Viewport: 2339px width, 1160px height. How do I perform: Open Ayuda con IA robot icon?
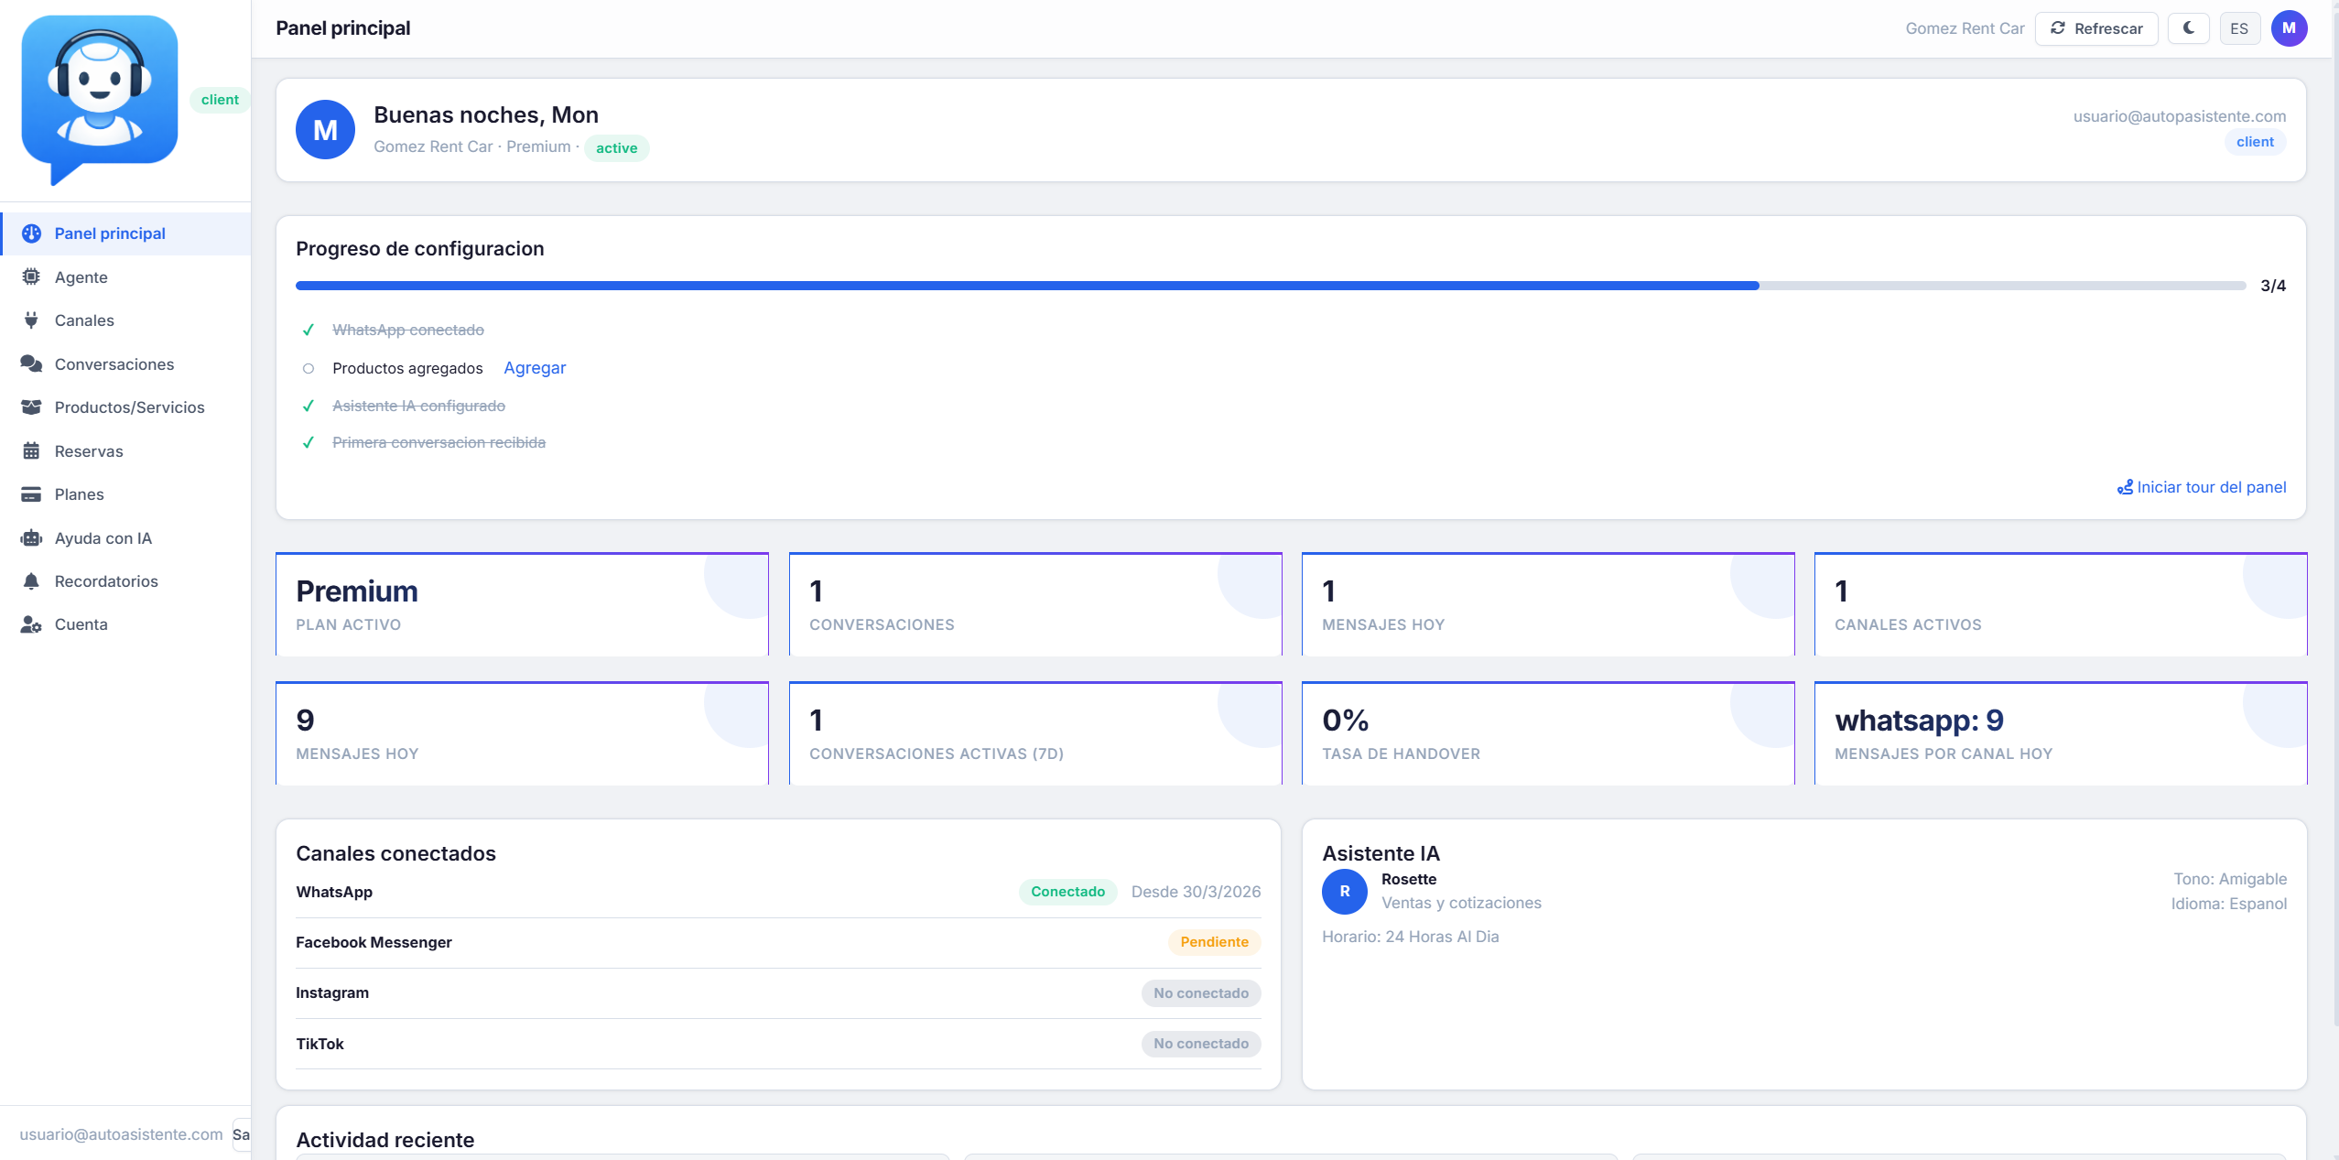31,537
